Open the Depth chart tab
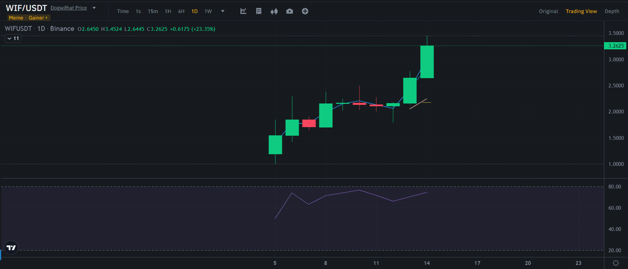 (612, 11)
